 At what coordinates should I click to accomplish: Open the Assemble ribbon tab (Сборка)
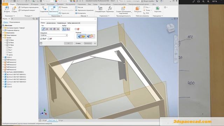tap(12, 4)
